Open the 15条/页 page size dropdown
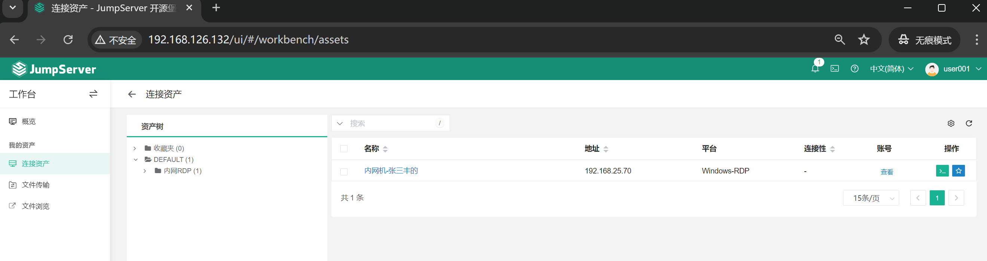987x261 pixels. pos(871,198)
